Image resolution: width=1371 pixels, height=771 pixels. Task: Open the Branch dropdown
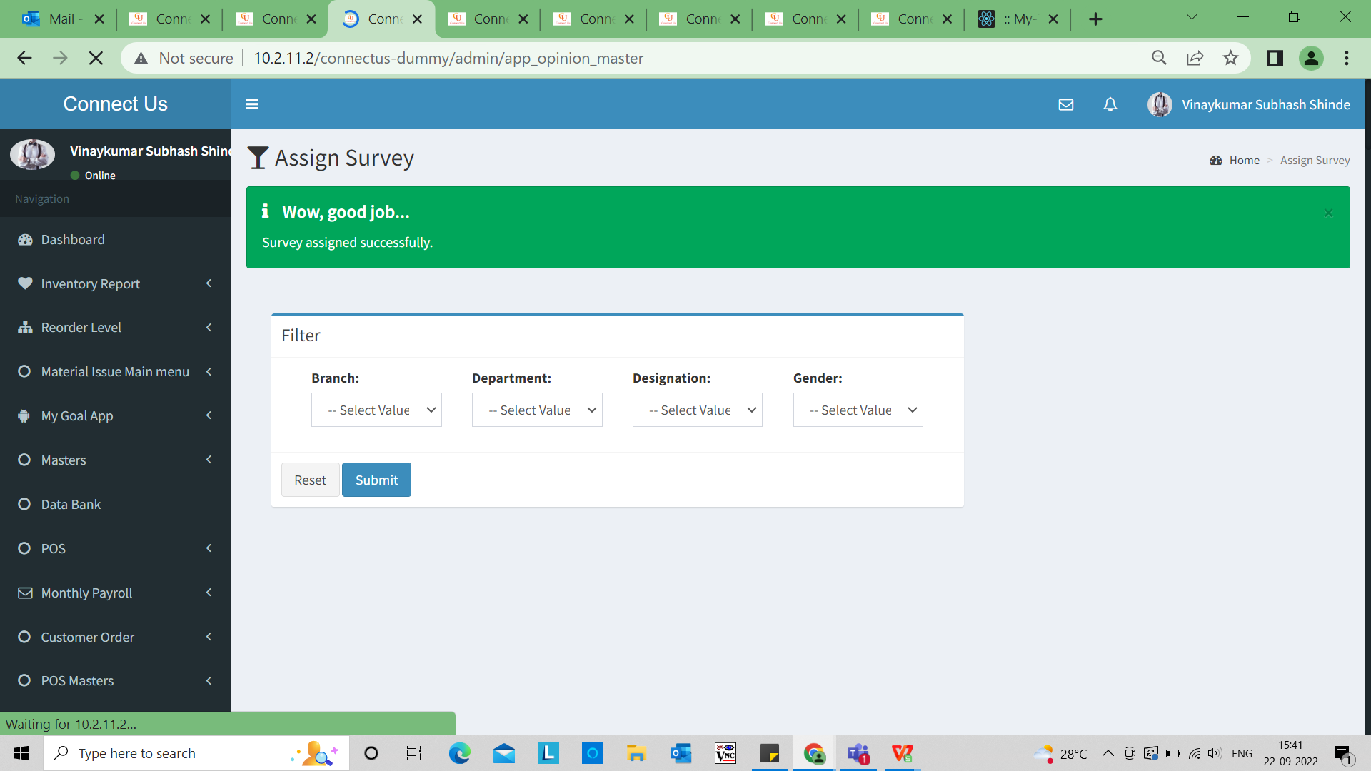376,410
